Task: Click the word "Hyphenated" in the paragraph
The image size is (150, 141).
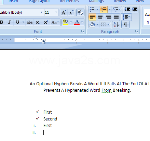Action: pos(77,90)
